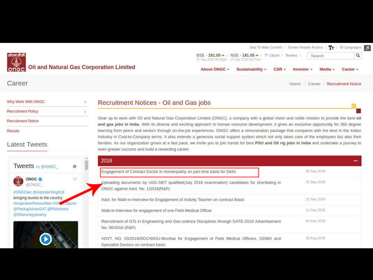Click the tweets info icon
The image size is (373, 280).
pos(75,166)
